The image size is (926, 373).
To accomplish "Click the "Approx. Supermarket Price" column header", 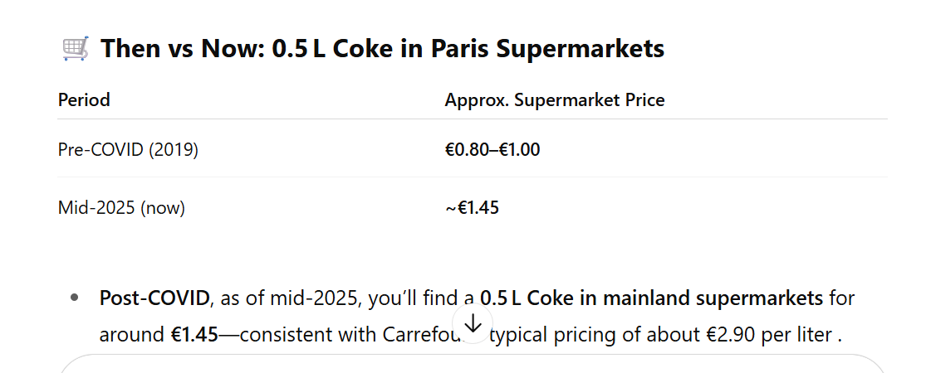I will click(554, 100).
